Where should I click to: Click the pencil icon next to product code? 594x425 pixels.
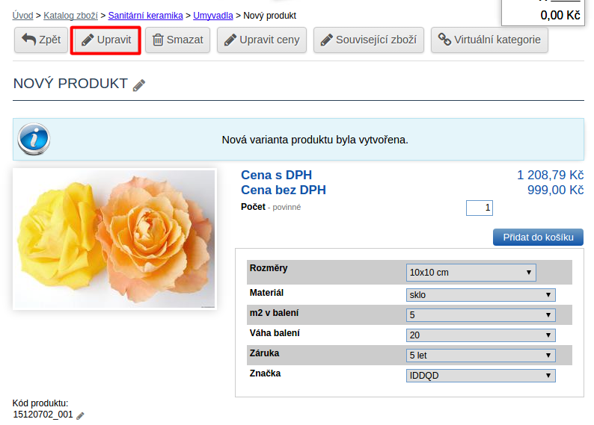point(81,415)
